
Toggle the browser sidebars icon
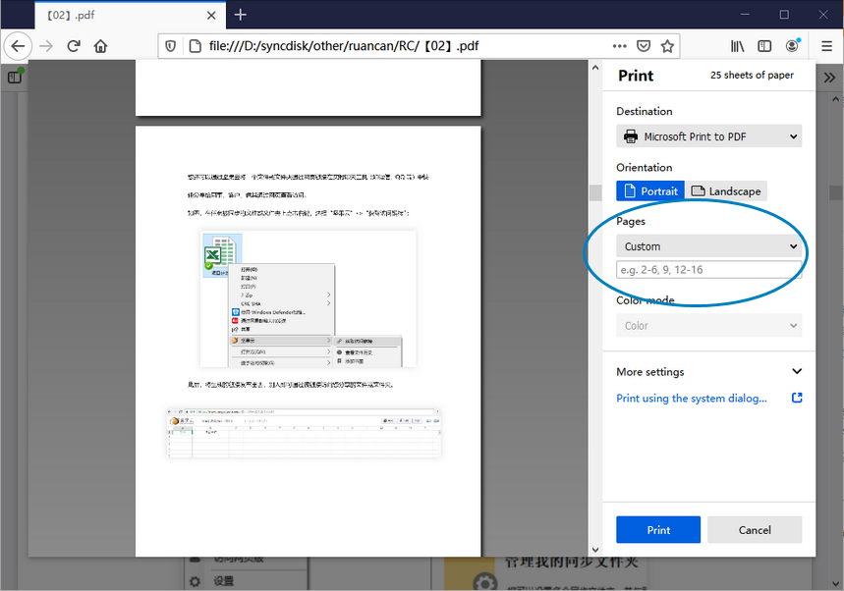[764, 46]
